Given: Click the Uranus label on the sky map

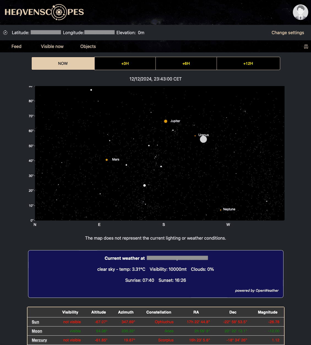Looking at the screenshot, I should (204, 135).
